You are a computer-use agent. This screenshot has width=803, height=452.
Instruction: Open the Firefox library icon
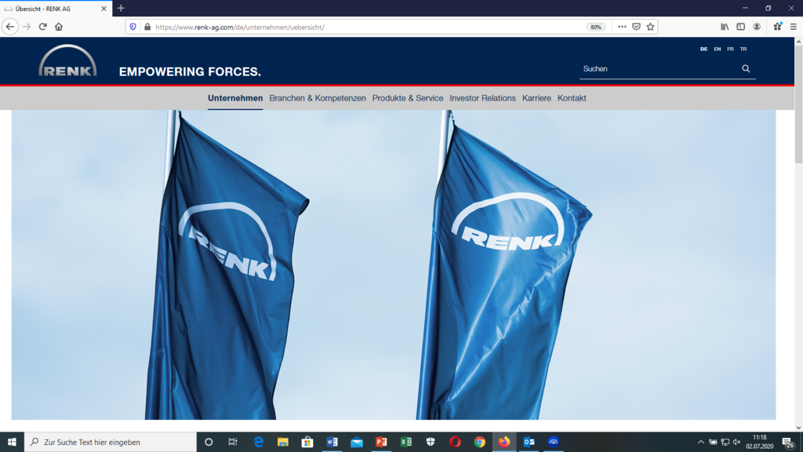tap(725, 27)
